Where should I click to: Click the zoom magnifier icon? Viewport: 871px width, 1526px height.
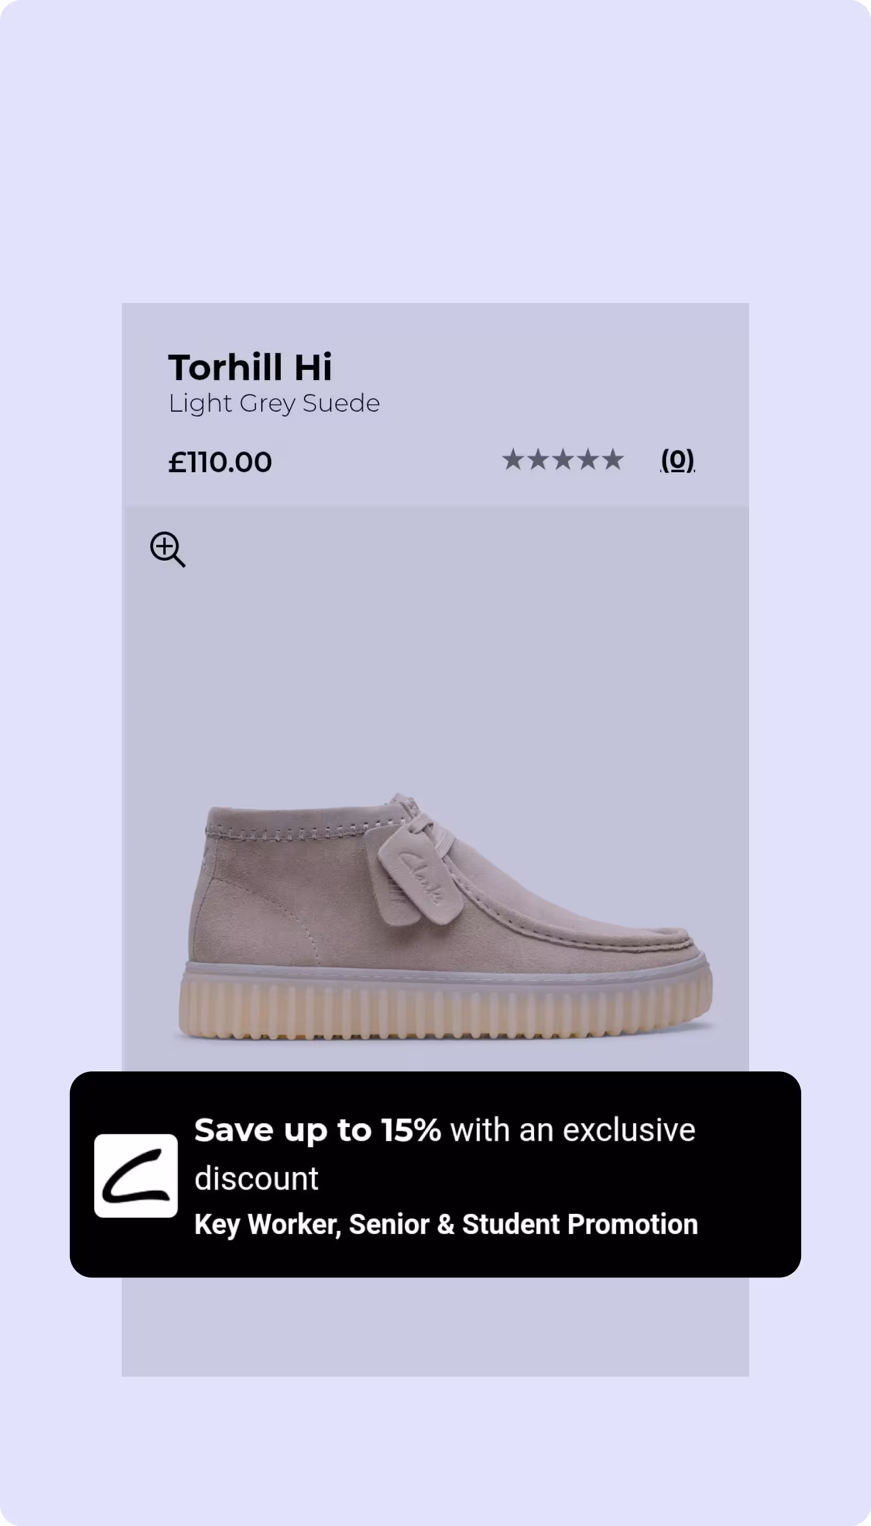(x=167, y=549)
